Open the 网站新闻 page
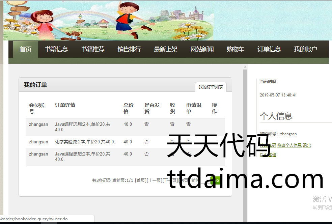The width and height of the screenshot is (332, 224). tap(202, 49)
